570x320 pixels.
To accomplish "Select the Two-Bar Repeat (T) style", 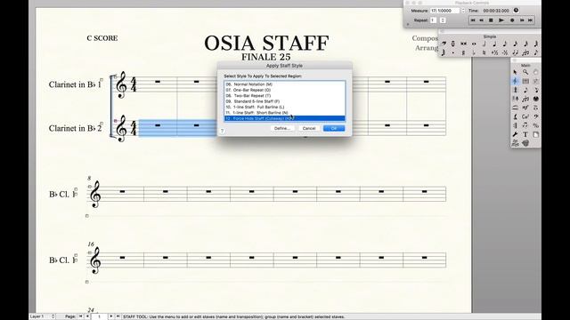I will (x=285, y=96).
